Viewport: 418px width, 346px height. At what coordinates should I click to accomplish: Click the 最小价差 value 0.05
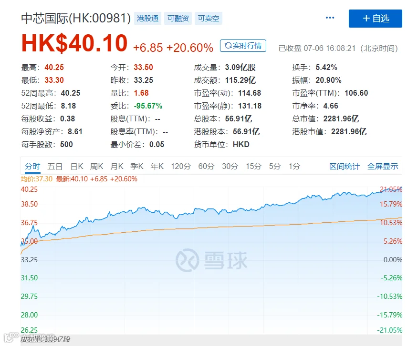[x=157, y=144]
